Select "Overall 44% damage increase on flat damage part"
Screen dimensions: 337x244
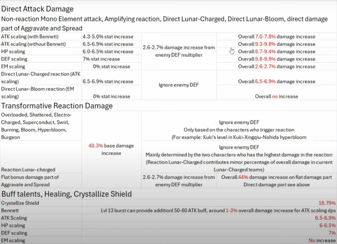click(277, 177)
